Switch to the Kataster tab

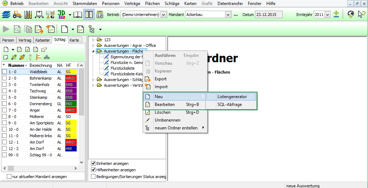[x=43, y=40]
